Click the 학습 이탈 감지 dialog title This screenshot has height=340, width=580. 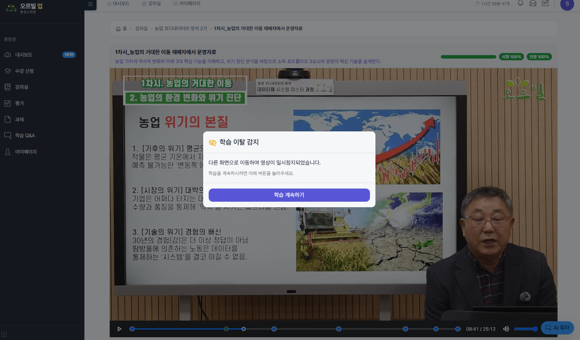pos(239,142)
